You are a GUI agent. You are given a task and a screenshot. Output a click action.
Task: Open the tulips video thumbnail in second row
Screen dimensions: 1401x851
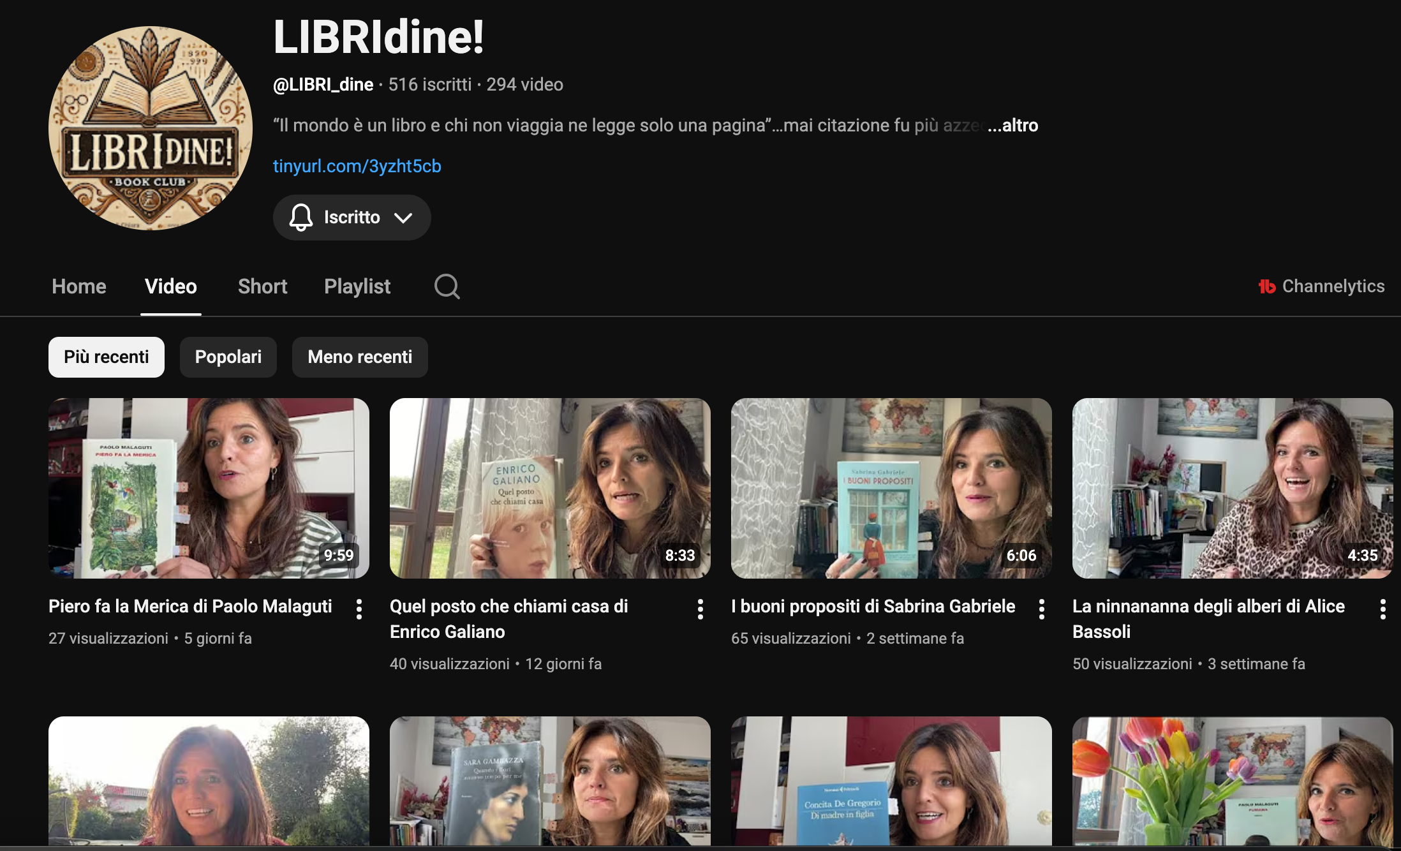[1233, 781]
